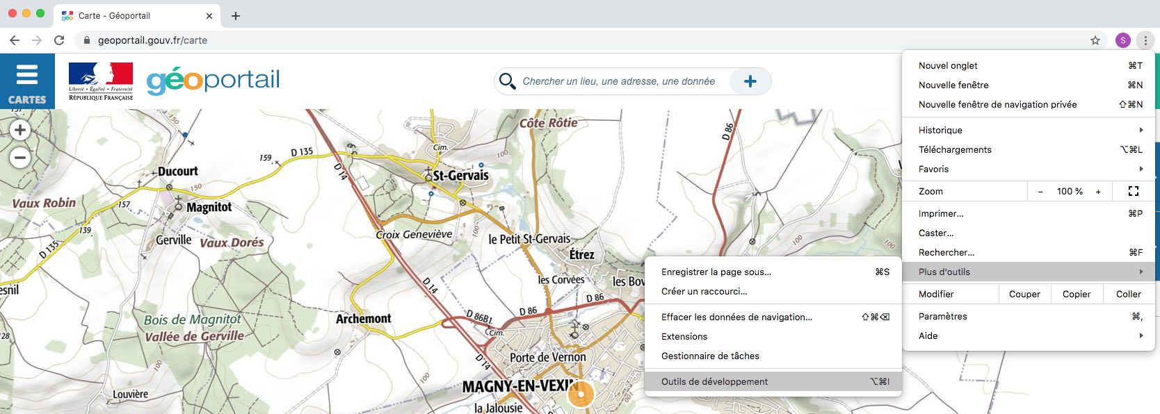Click the Étrez map label
This screenshot has width=1160, height=414.
[582, 254]
